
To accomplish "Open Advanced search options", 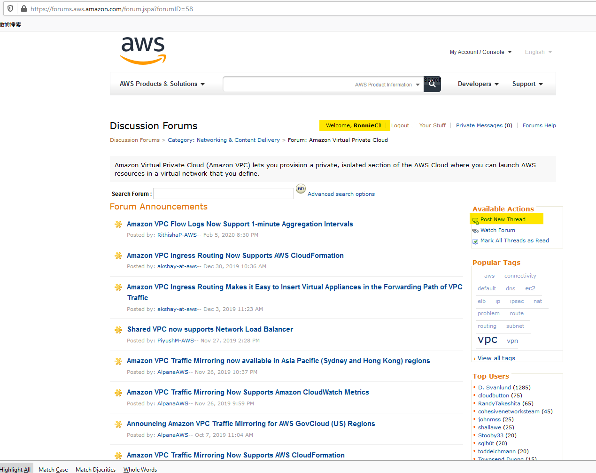I will pyautogui.click(x=341, y=194).
